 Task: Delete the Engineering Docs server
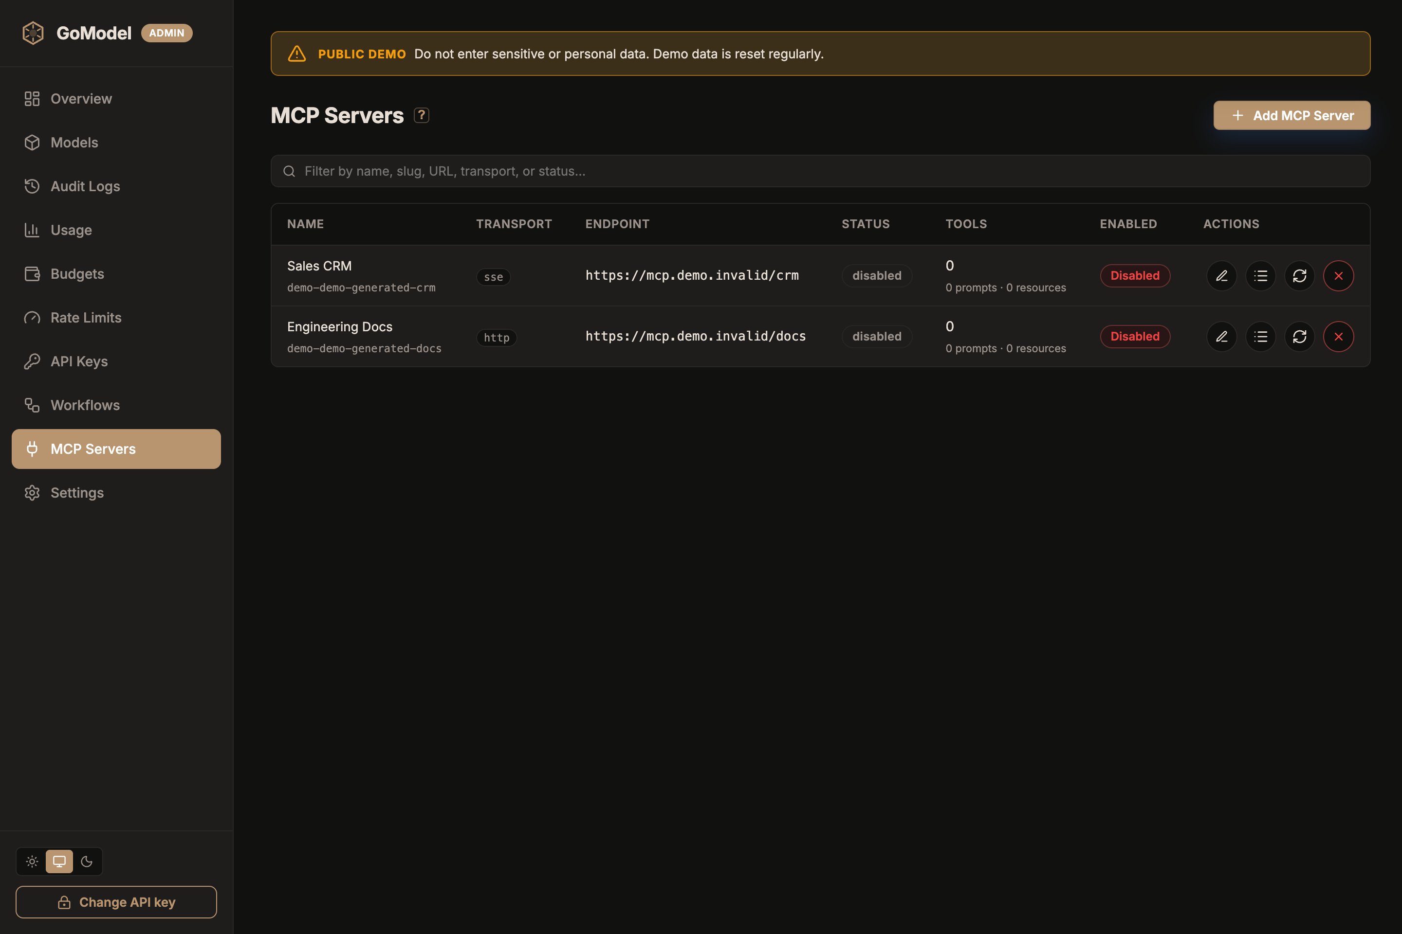click(x=1338, y=337)
